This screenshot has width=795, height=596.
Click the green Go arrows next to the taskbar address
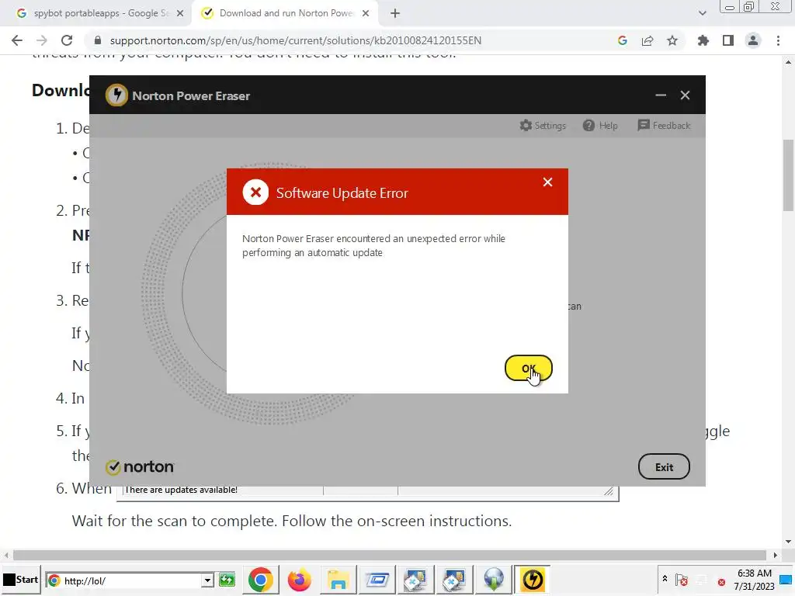pos(227,580)
